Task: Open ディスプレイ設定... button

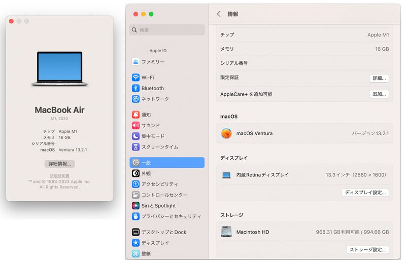Action: click(365, 193)
